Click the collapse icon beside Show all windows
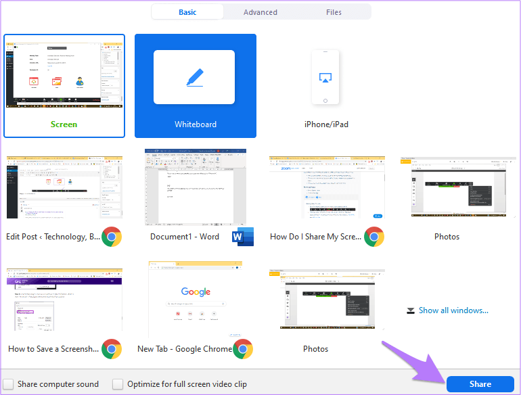This screenshot has height=395, width=521. [411, 310]
